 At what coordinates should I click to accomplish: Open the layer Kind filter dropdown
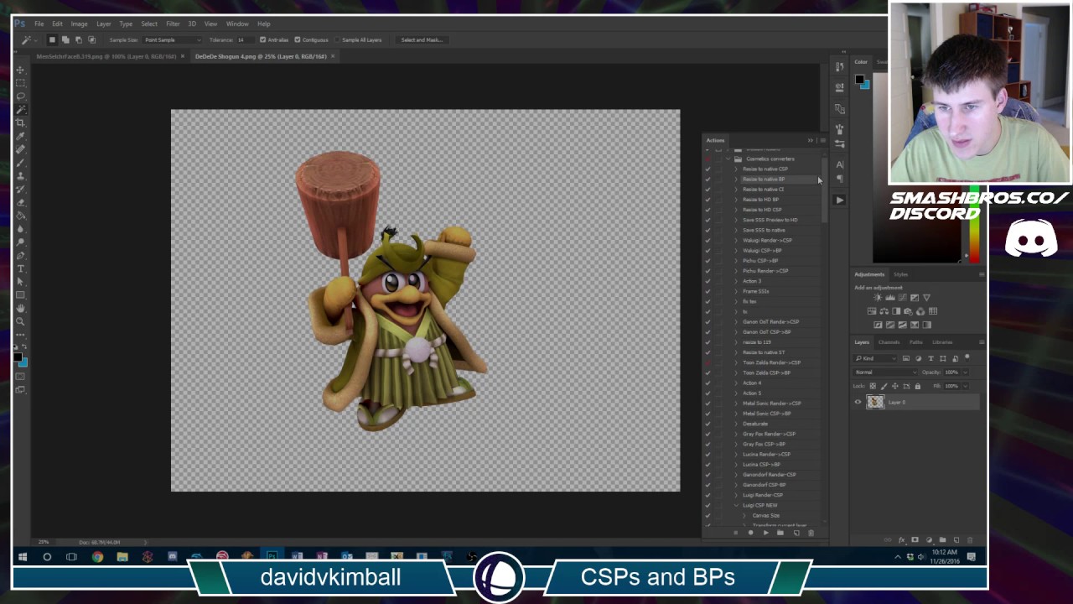coord(875,358)
